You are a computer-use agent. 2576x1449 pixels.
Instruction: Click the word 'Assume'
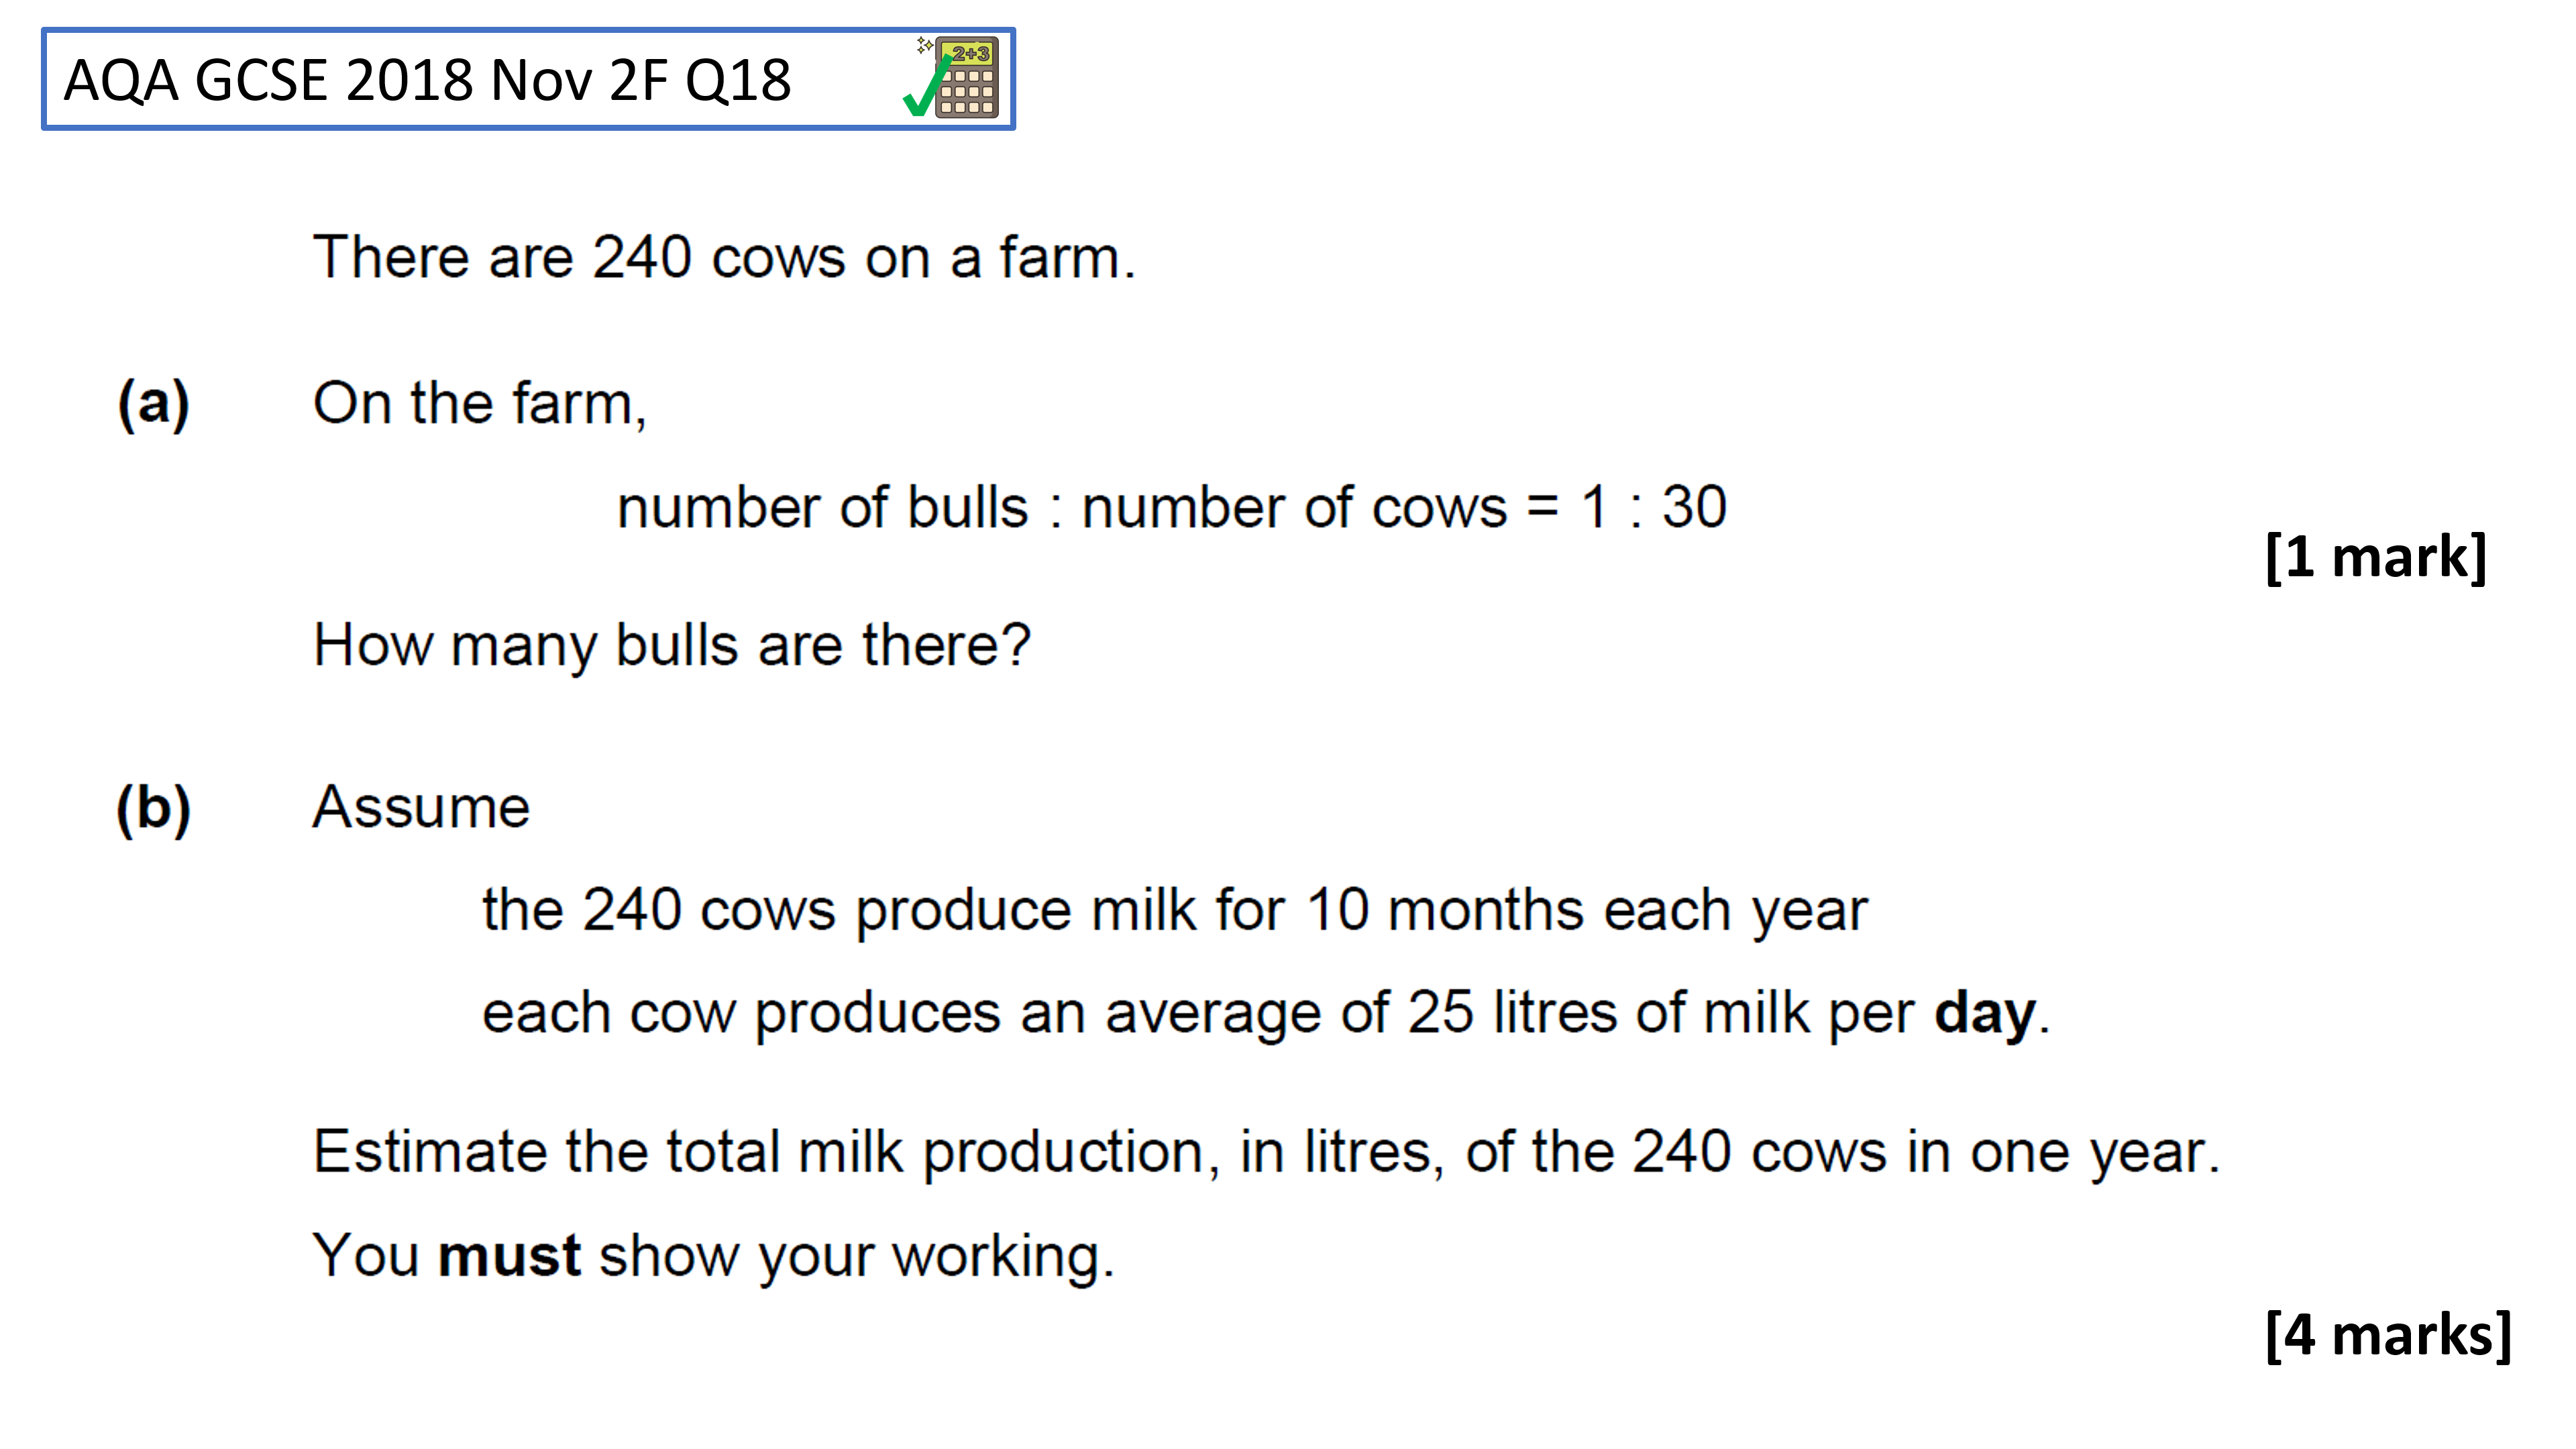[421, 807]
